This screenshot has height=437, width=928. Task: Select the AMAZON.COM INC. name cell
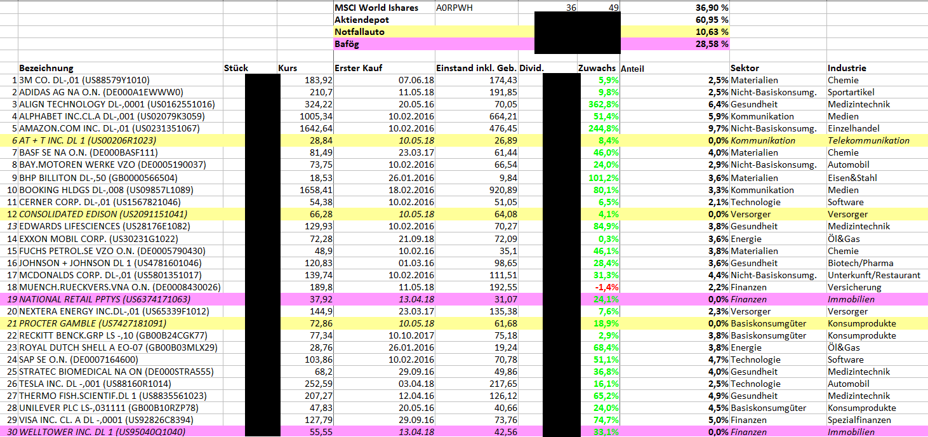[121, 128]
